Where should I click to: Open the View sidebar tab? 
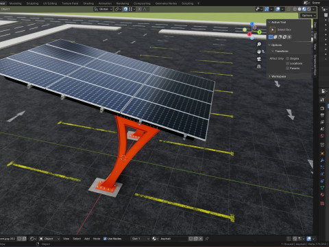tap(315, 47)
